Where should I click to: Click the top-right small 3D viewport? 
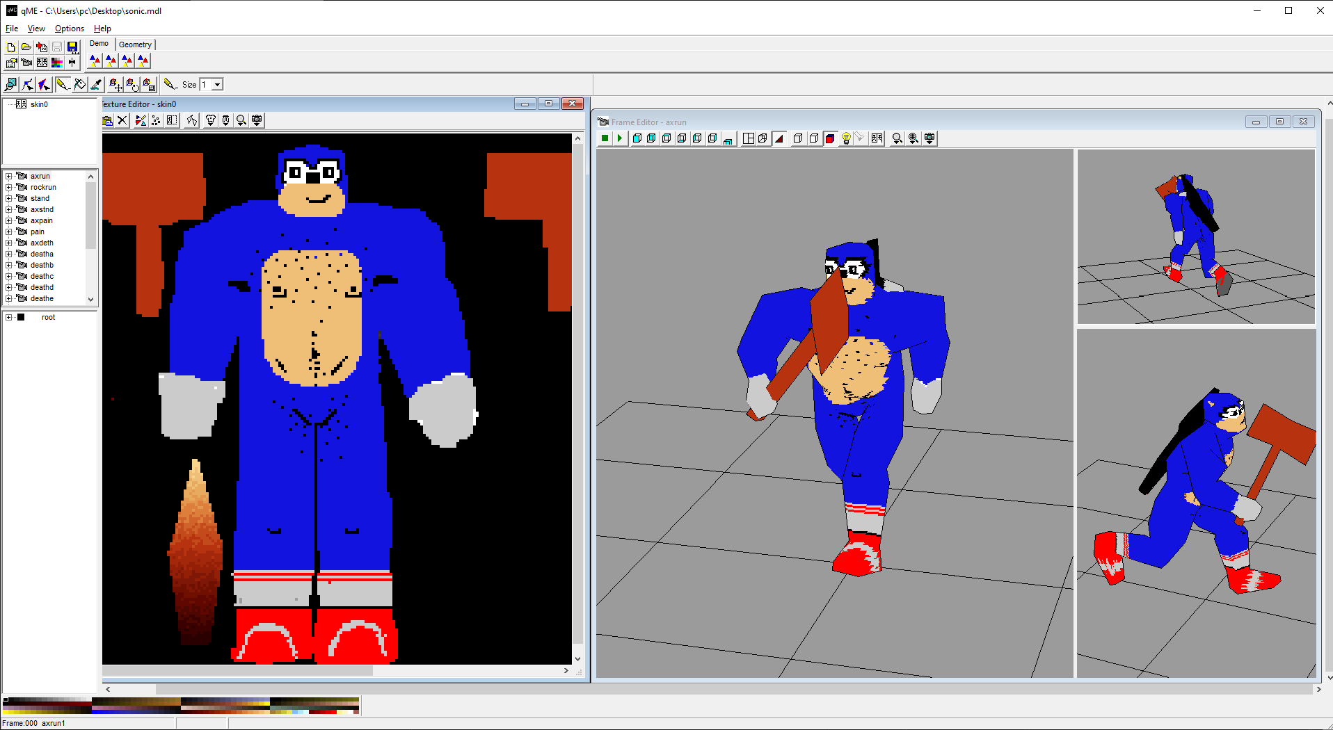tap(1196, 236)
